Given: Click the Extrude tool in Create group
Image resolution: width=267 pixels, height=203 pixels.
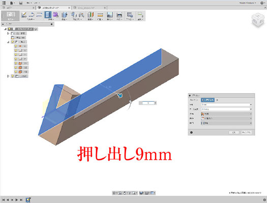Looking at the screenshot, I should pyautogui.click(x=48, y=15).
